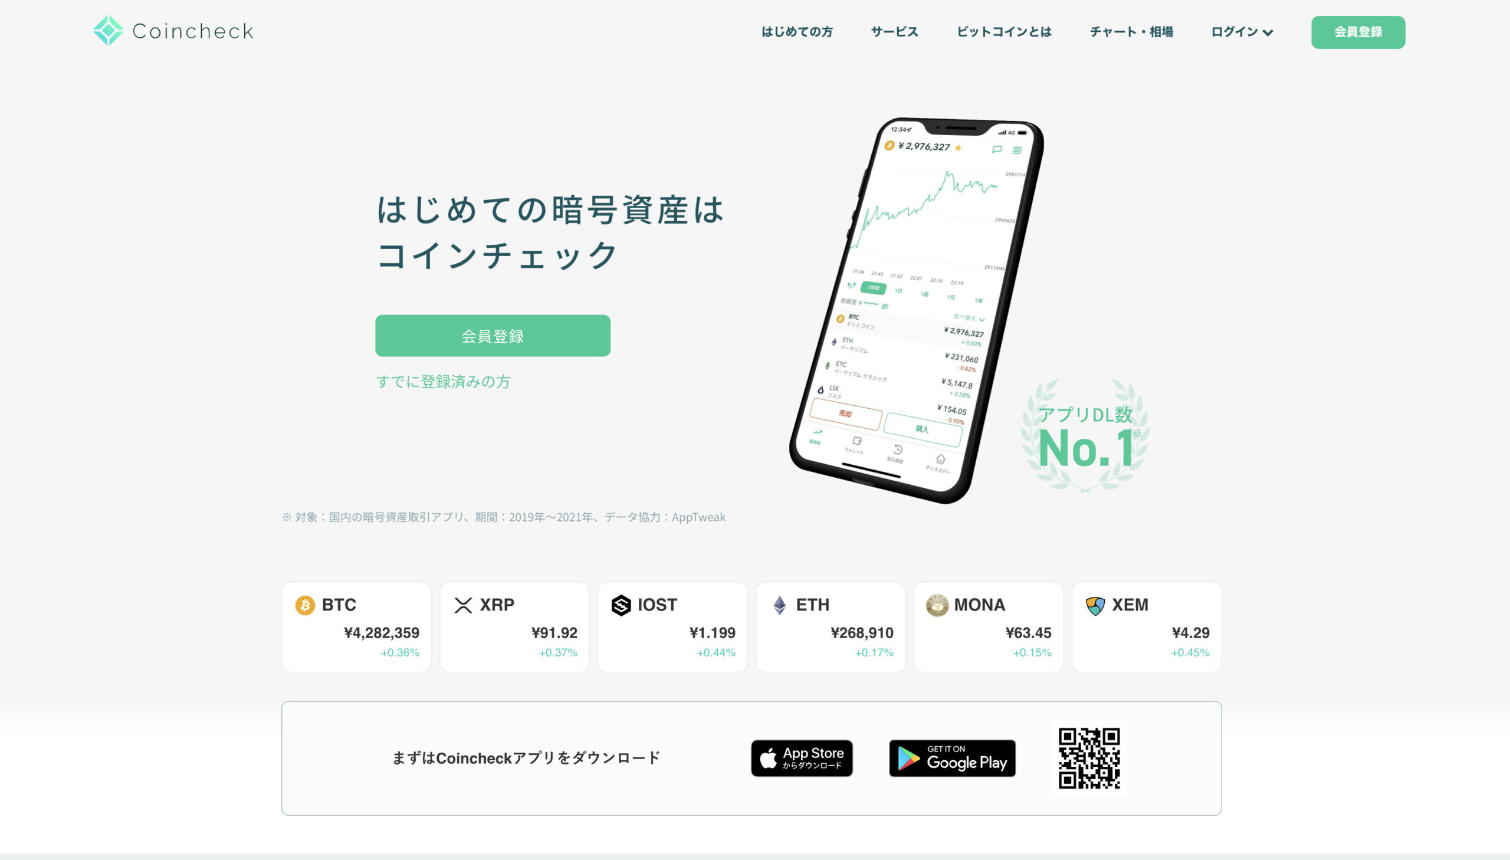Click すでに登録済みの方 link
The image size is (1510, 860).
[x=444, y=380]
